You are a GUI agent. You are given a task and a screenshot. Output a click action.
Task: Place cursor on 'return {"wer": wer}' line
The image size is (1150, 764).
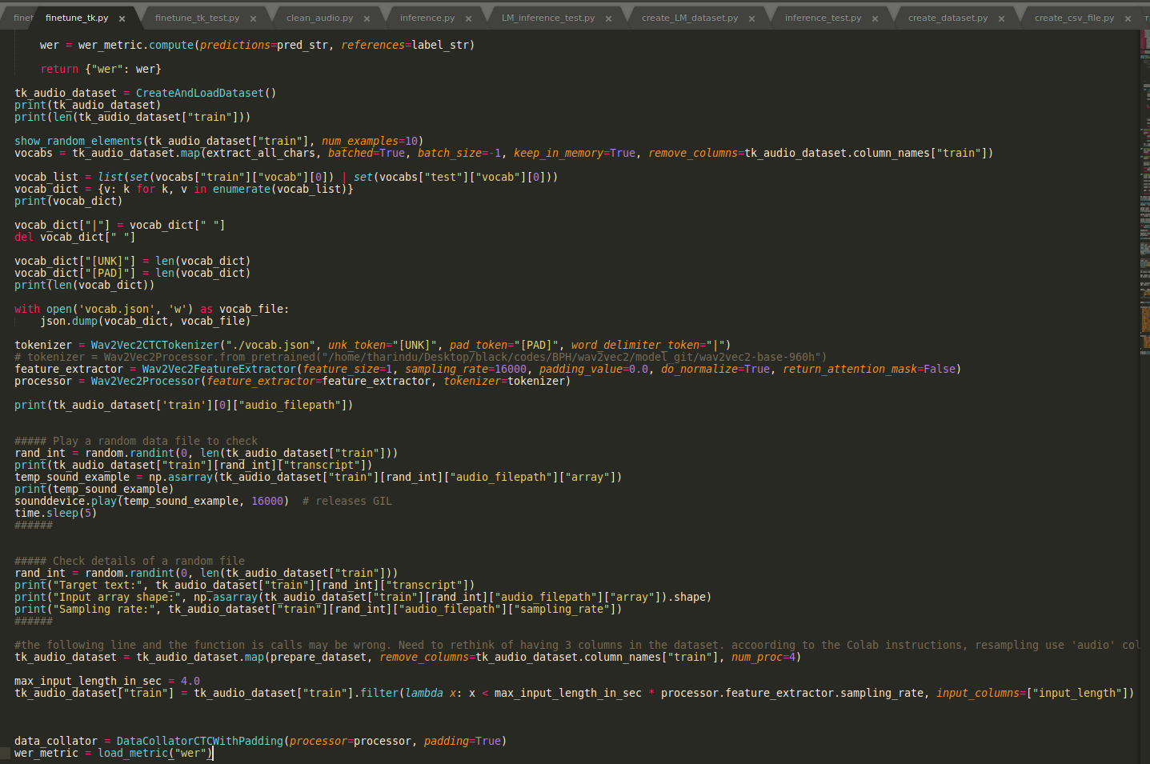coord(101,70)
